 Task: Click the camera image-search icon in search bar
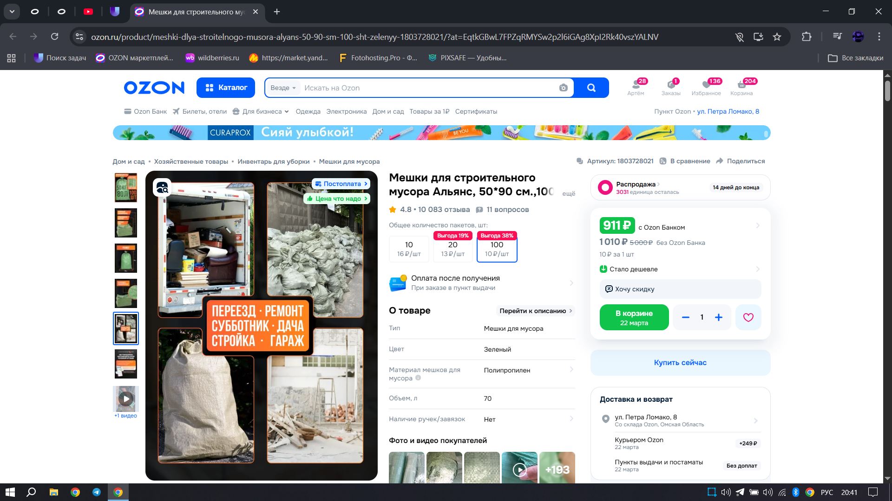(x=563, y=88)
